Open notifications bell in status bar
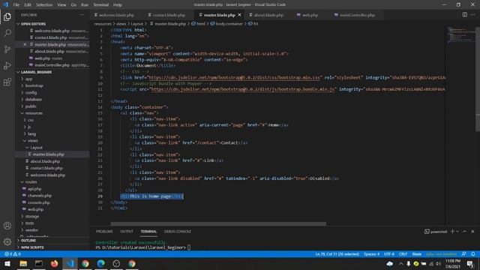Screen dimensions: 480x270 tap(473, 254)
